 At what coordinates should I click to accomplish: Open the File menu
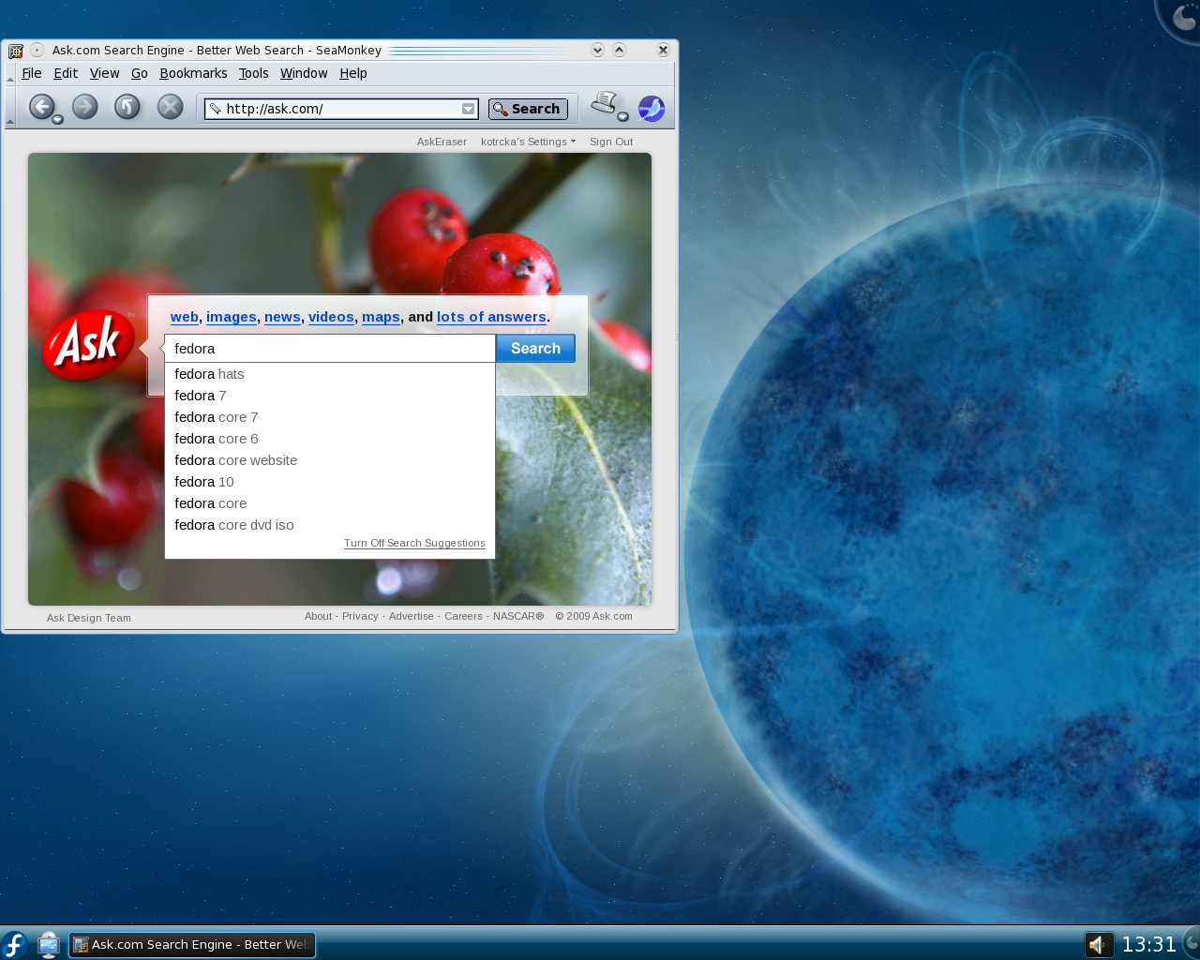(32, 73)
